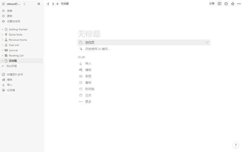Choose Board (看板) in add-new list

click(x=88, y=83)
